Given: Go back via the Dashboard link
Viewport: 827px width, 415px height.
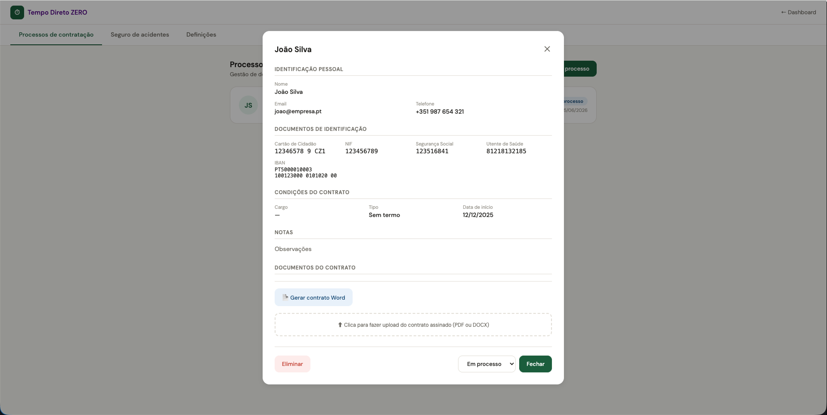Looking at the screenshot, I should pos(799,12).
